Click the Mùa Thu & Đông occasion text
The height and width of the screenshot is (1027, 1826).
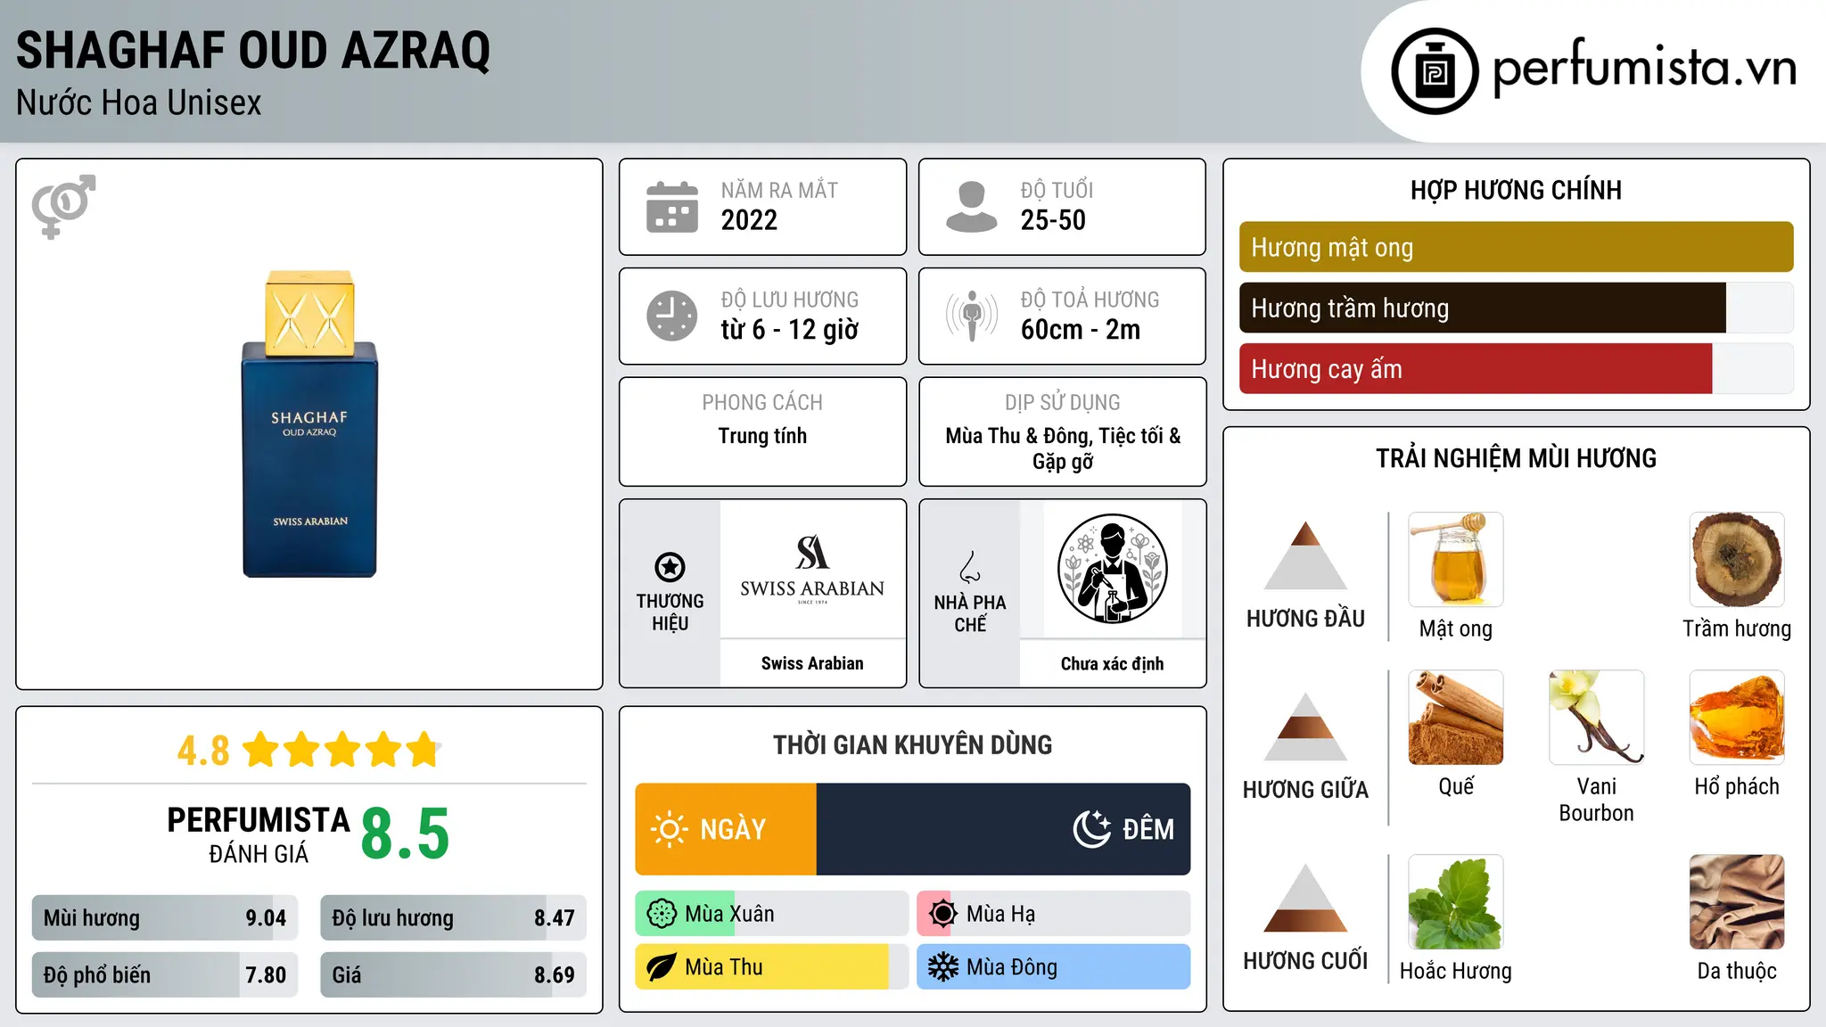coord(1063,448)
